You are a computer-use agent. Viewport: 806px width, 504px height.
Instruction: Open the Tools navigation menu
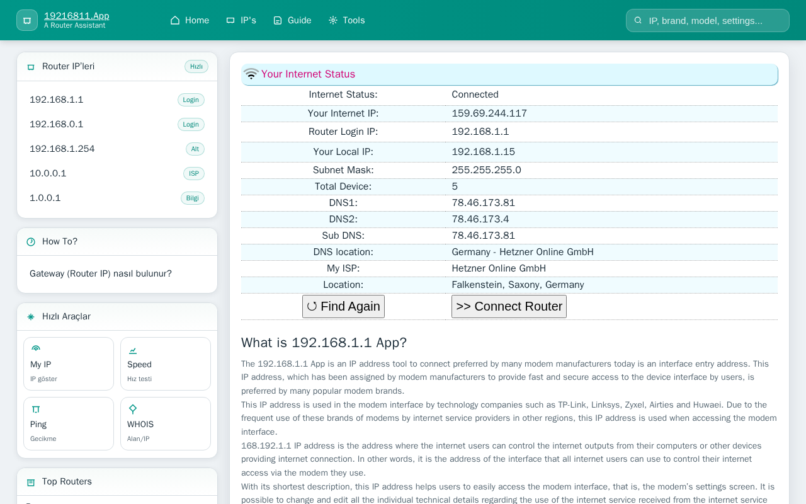pyautogui.click(x=346, y=20)
